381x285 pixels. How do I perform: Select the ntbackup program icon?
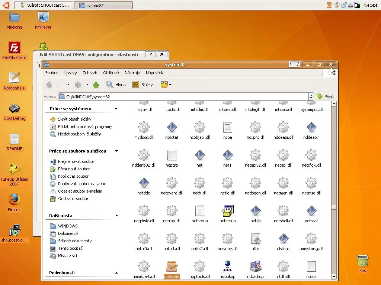pyautogui.click(x=255, y=266)
